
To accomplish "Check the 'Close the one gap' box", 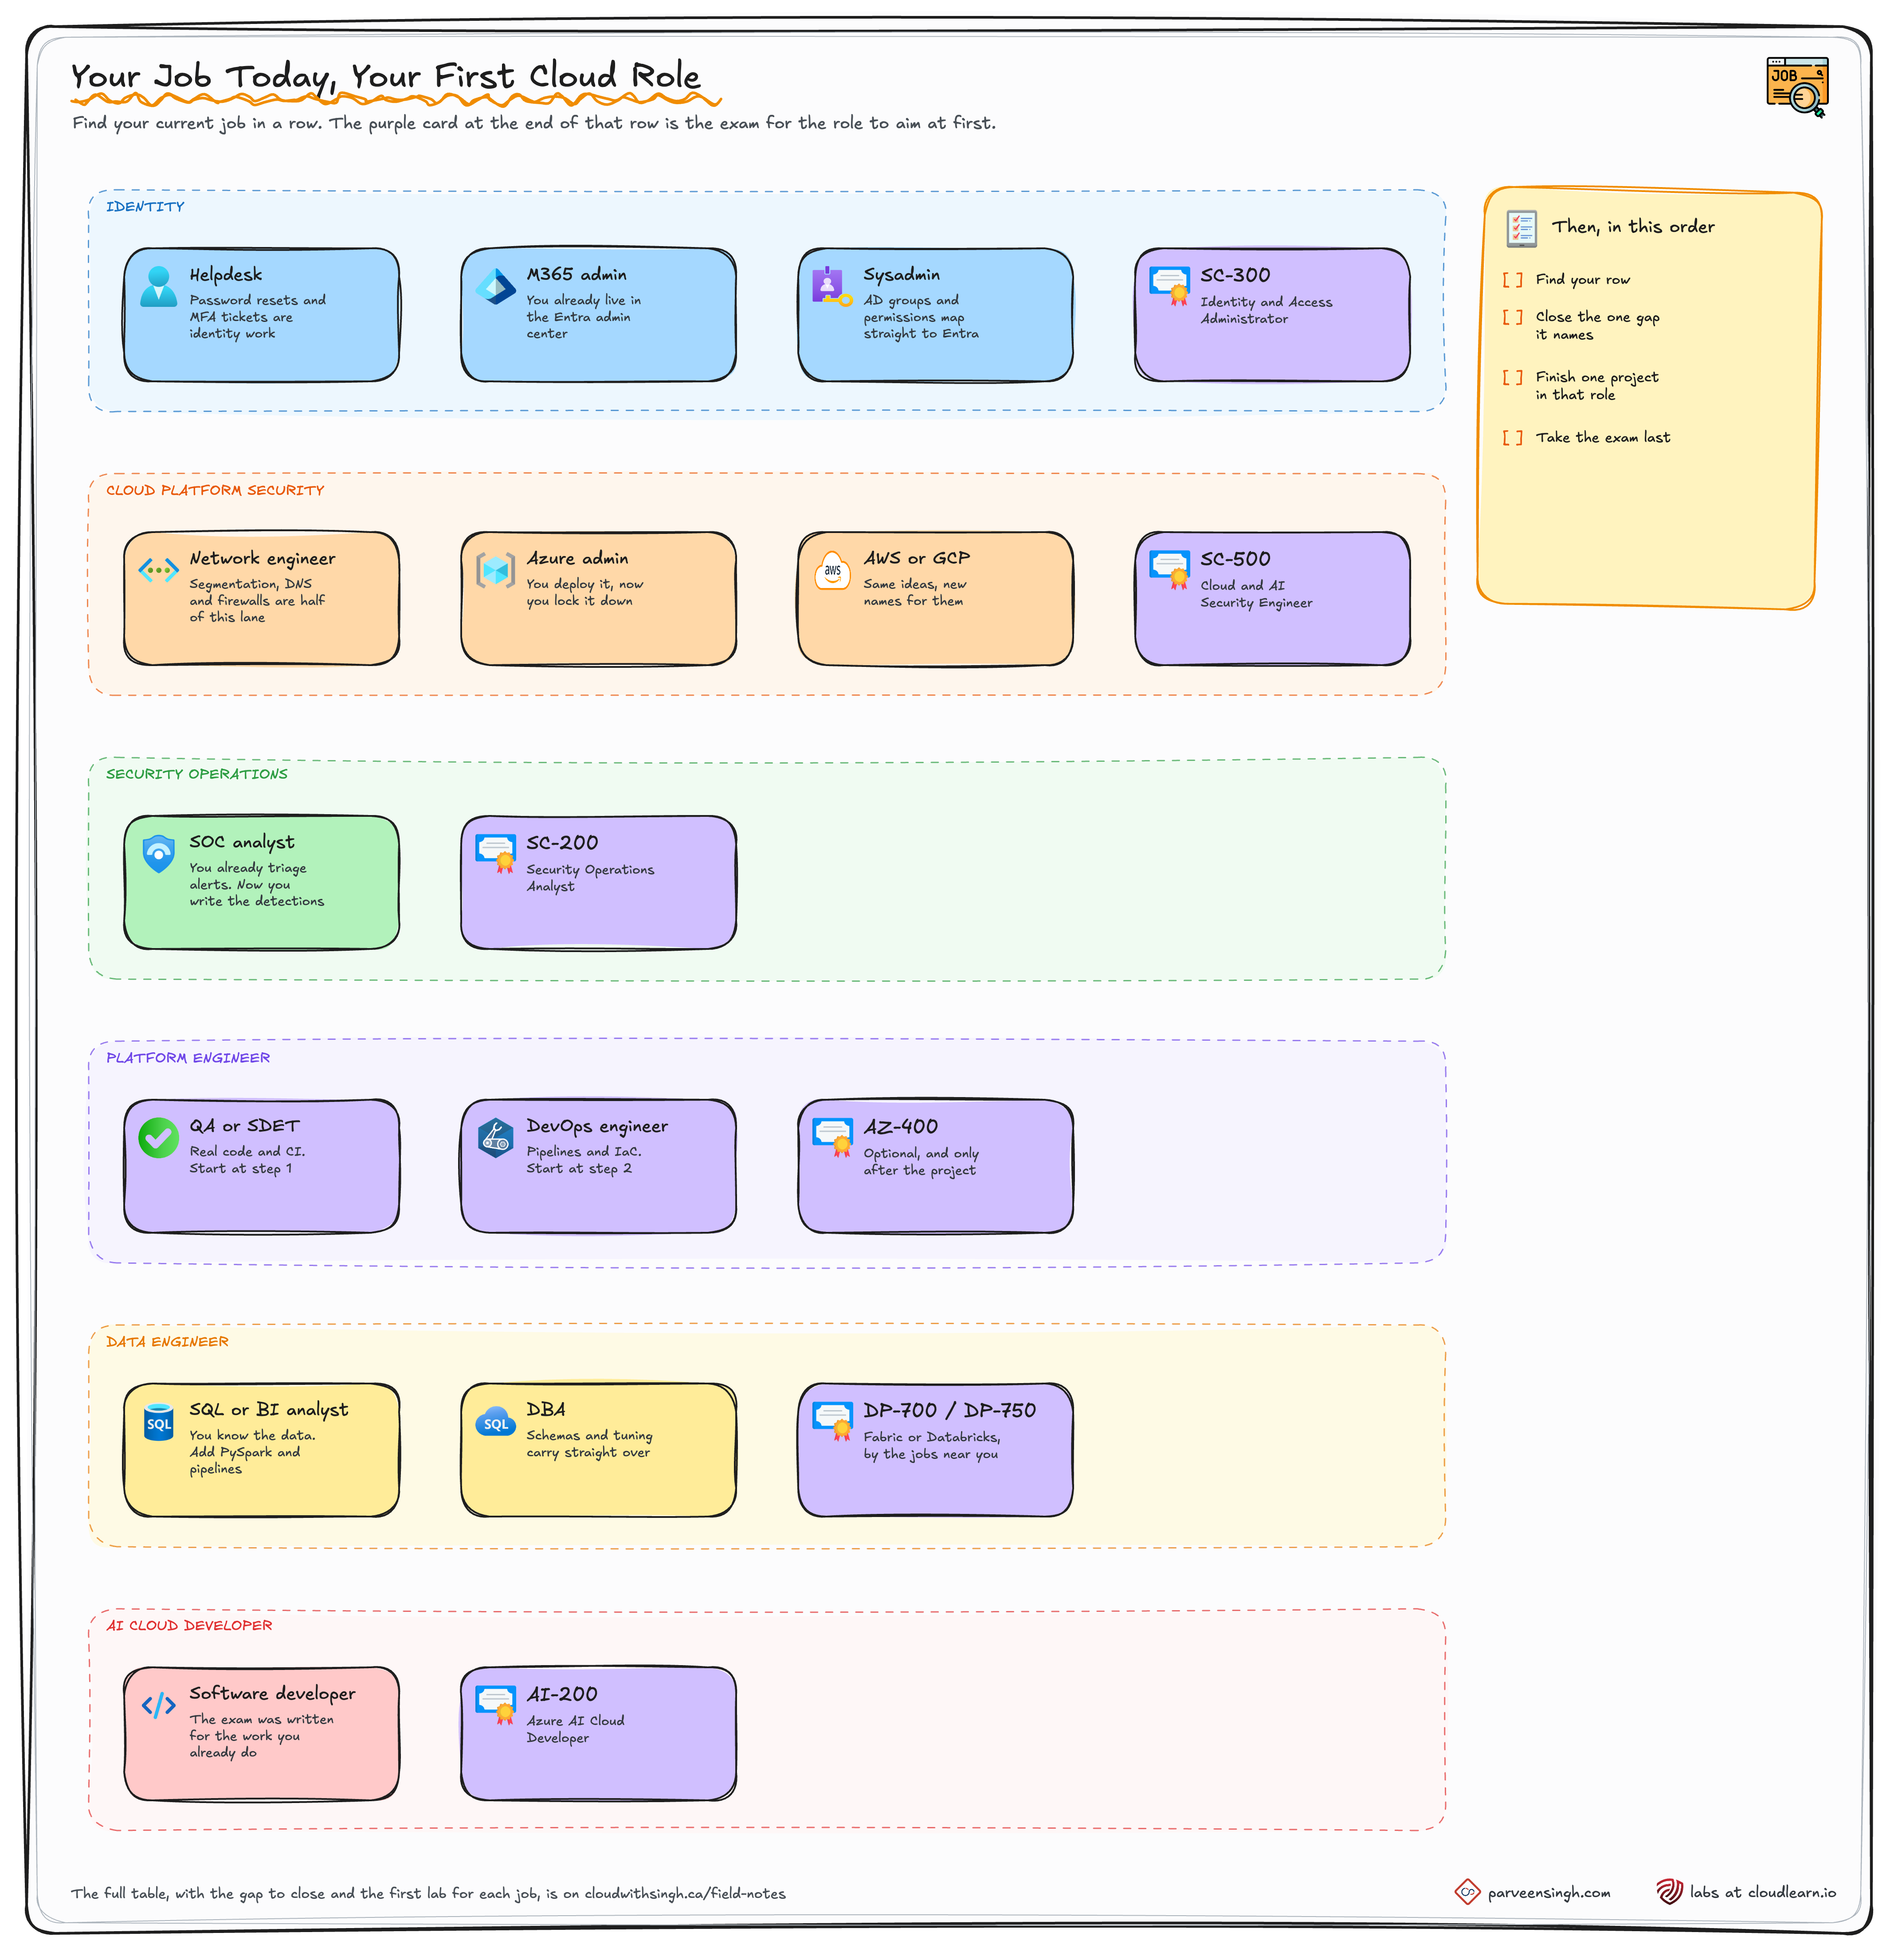I will 1512,317.
